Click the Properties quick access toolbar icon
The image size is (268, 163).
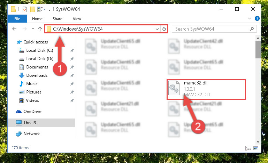tap(25, 9)
